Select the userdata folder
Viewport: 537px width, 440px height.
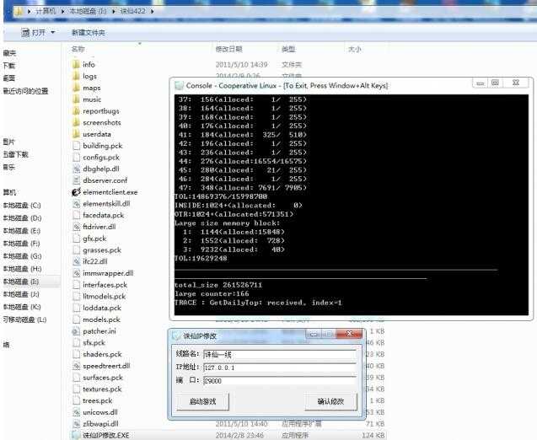click(96, 134)
